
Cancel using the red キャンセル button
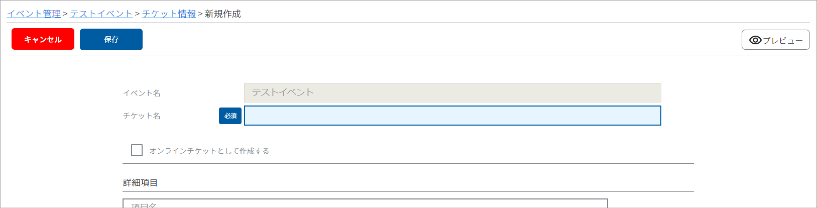[43, 39]
